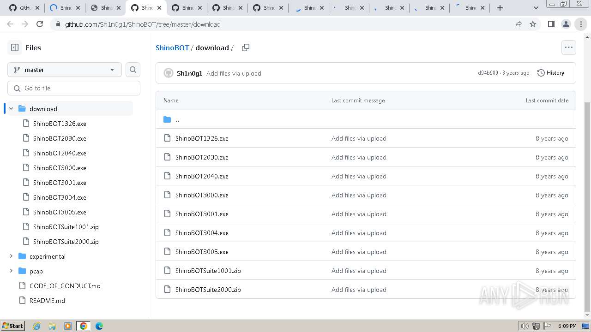This screenshot has height=332, width=591.
Task: Click the address bar URL
Action: [143, 24]
